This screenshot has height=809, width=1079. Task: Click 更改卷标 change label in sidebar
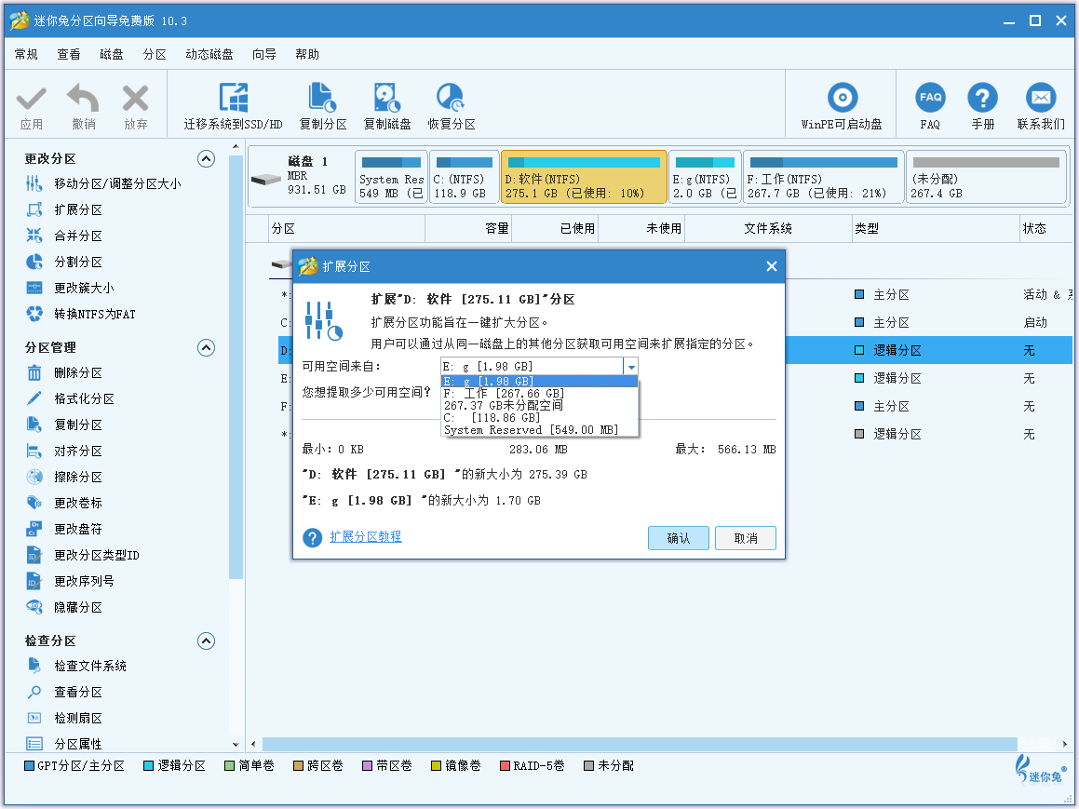click(x=64, y=503)
